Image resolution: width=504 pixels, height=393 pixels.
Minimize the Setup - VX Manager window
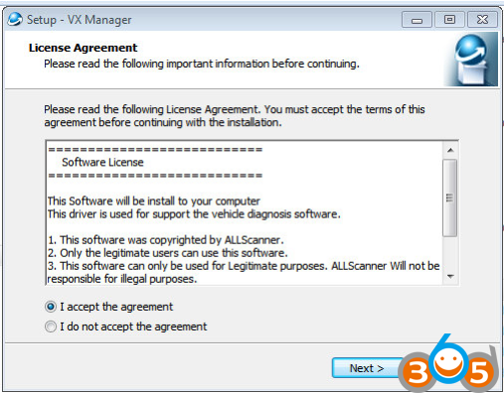417,20
